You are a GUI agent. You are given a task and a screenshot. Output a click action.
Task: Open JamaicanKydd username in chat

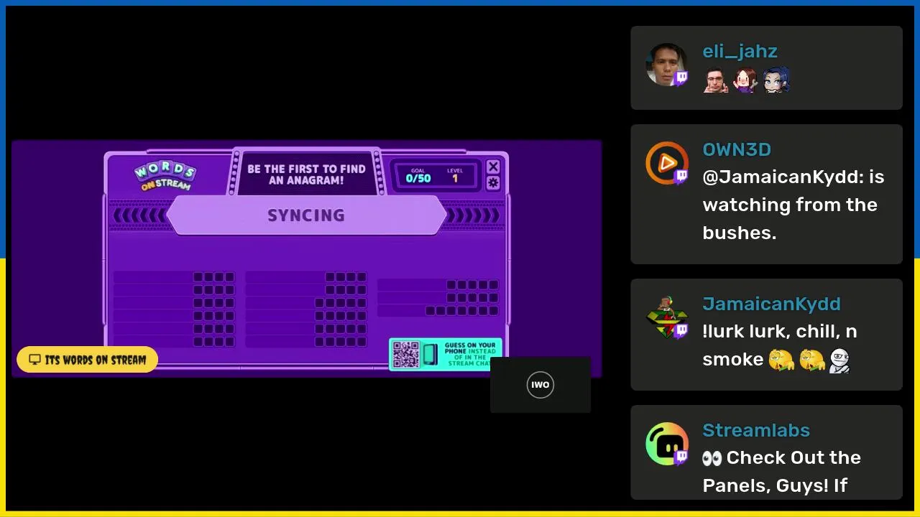[x=771, y=304]
